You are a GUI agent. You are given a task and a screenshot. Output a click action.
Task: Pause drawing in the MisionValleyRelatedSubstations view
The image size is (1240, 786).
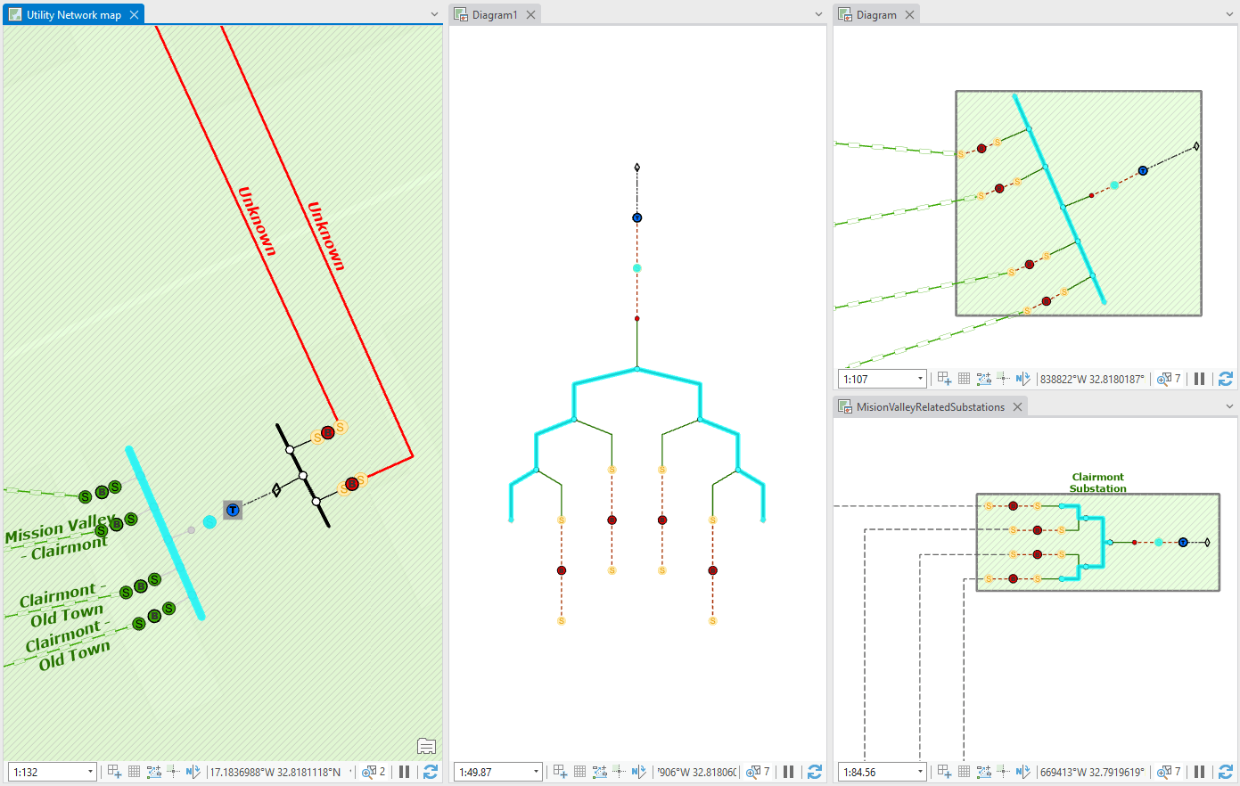point(1199,772)
